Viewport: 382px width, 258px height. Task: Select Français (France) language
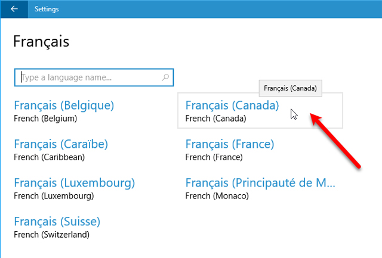(x=230, y=144)
